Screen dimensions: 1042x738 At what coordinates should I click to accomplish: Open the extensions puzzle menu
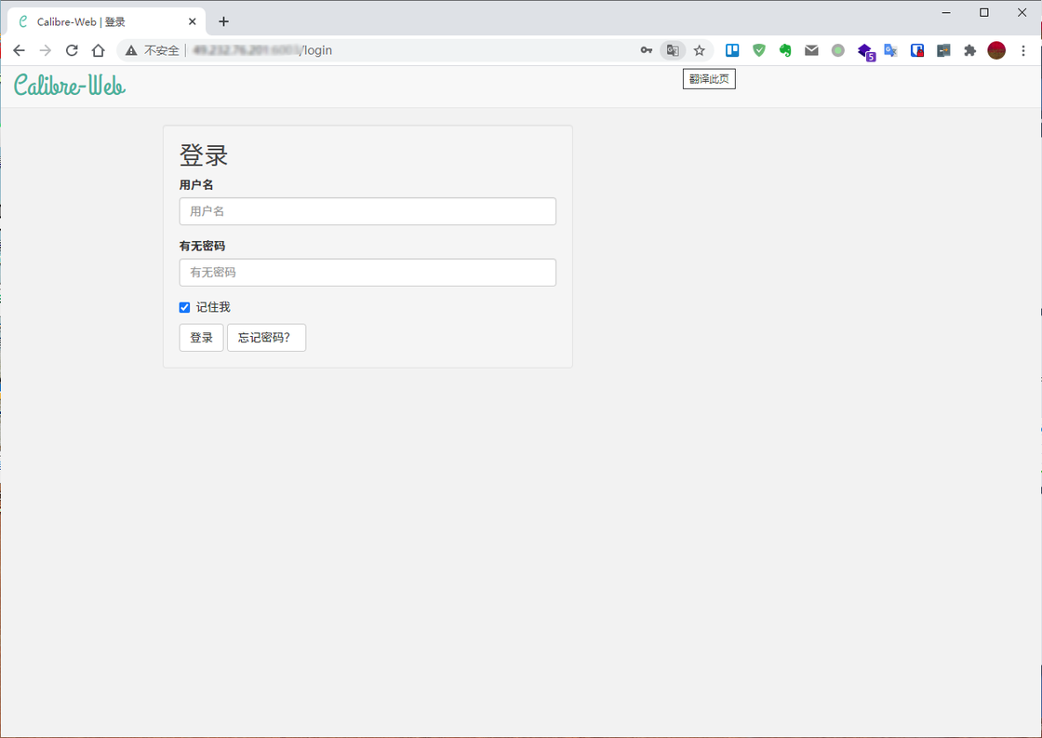point(970,50)
